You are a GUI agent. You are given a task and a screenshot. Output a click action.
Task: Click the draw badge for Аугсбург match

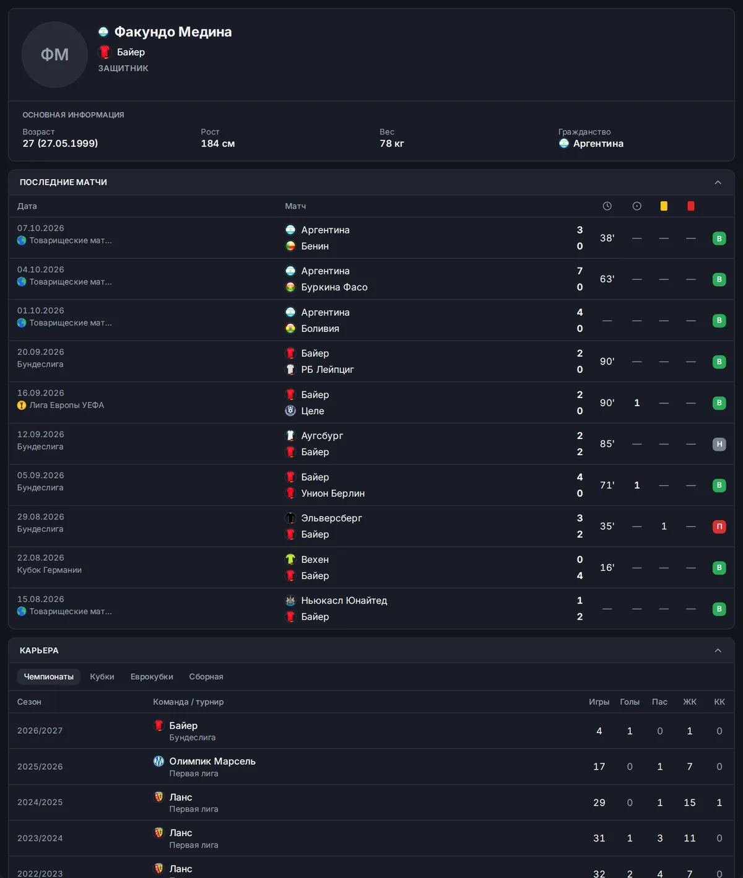(x=719, y=444)
